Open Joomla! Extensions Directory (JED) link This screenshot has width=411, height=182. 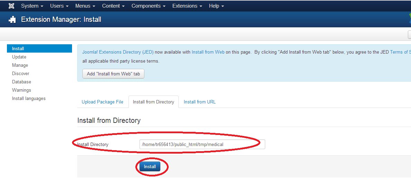click(118, 52)
